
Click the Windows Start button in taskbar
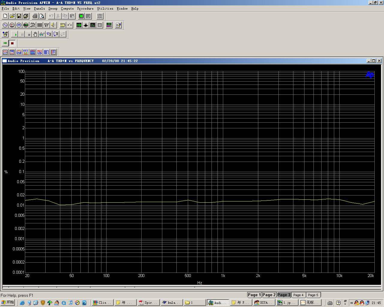pos(8,303)
